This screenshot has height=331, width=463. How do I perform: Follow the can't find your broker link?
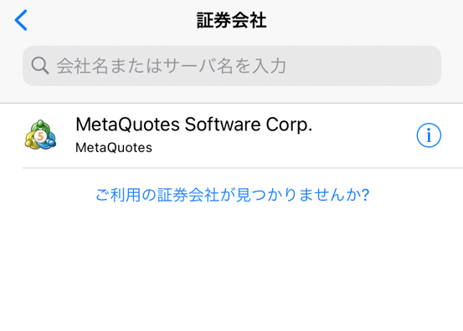pyautogui.click(x=233, y=195)
